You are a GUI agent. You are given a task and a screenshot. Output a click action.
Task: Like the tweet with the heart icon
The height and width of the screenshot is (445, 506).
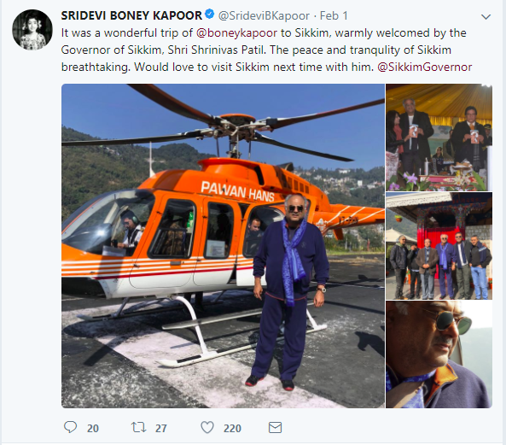pos(207,428)
